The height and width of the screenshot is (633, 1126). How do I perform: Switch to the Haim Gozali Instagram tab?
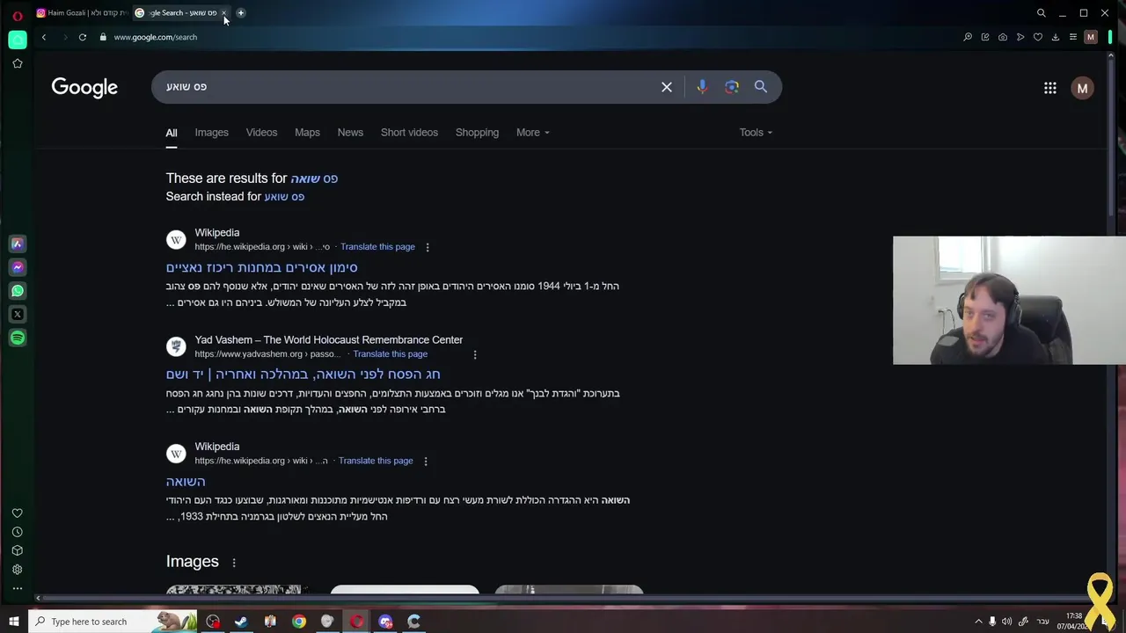(83, 13)
